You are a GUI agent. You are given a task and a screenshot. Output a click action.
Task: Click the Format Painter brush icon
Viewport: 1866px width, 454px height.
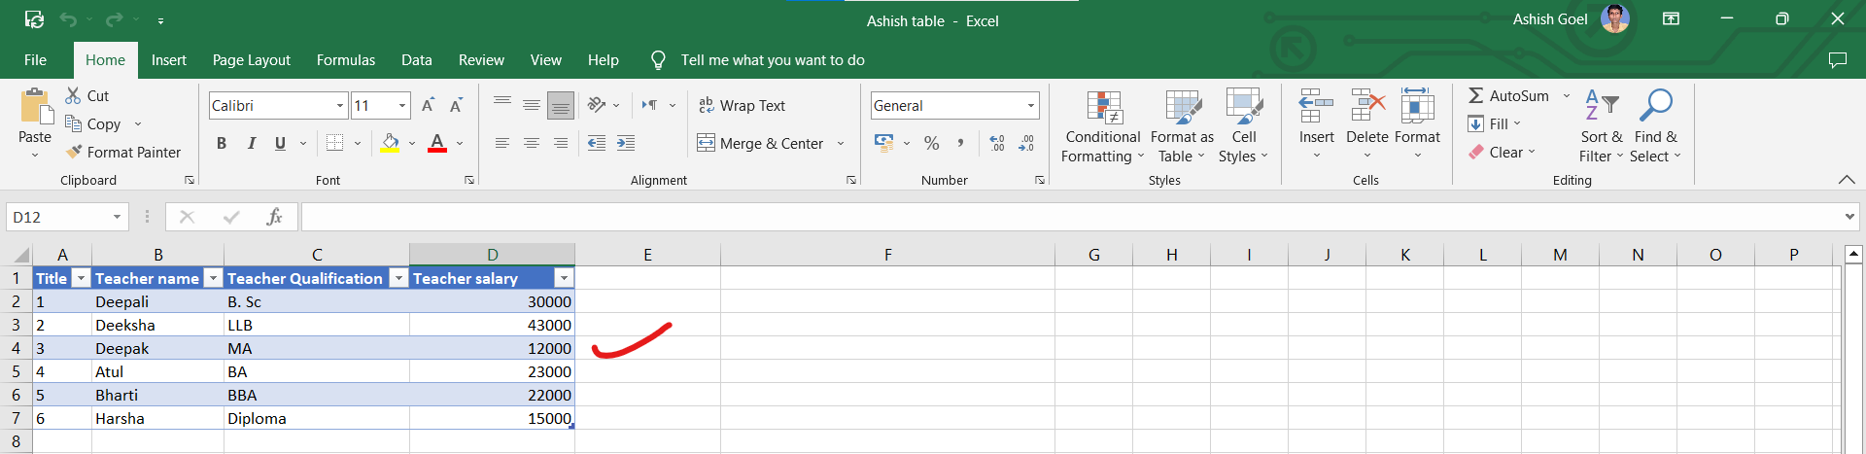(74, 153)
